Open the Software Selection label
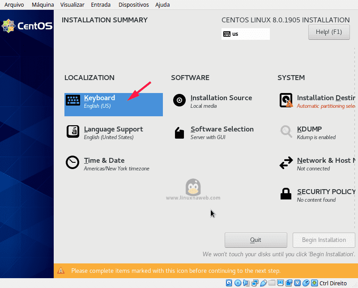358x288 pixels. click(222, 129)
